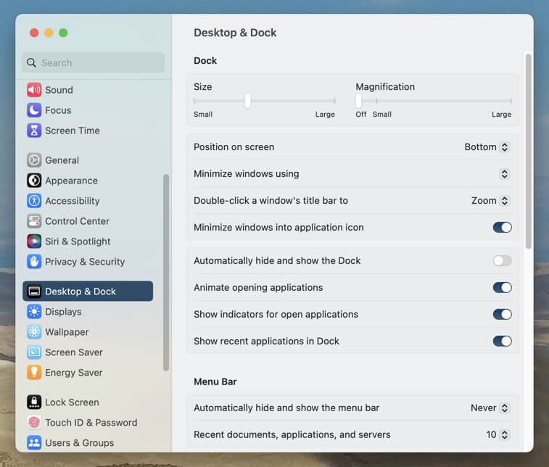Open Double-click title bar Zoom dropdown

[x=490, y=201]
